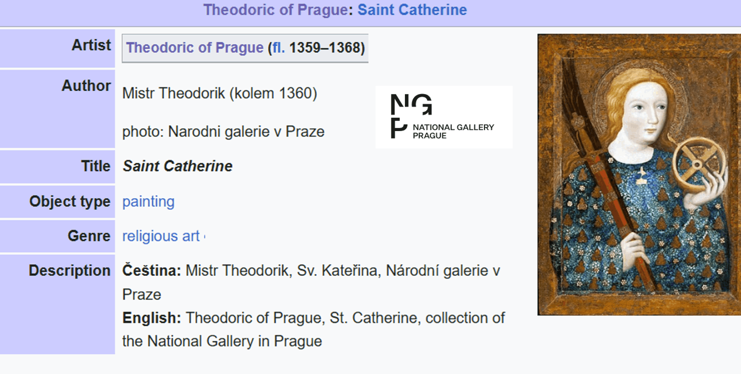Open the Saint Catherine painting thumbnail
The image size is (741, 374).
639,174
